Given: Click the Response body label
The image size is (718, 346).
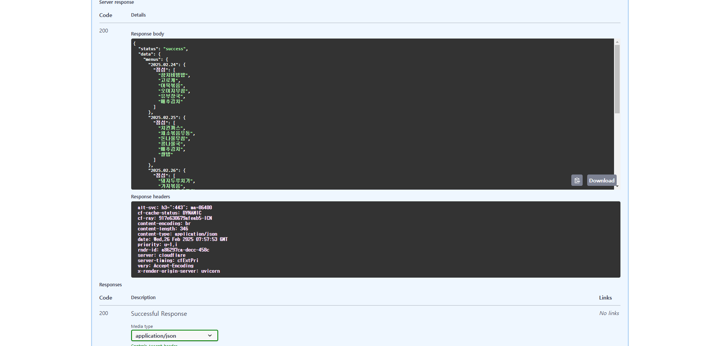Looking at the screenshot, I should coord(147,34).
